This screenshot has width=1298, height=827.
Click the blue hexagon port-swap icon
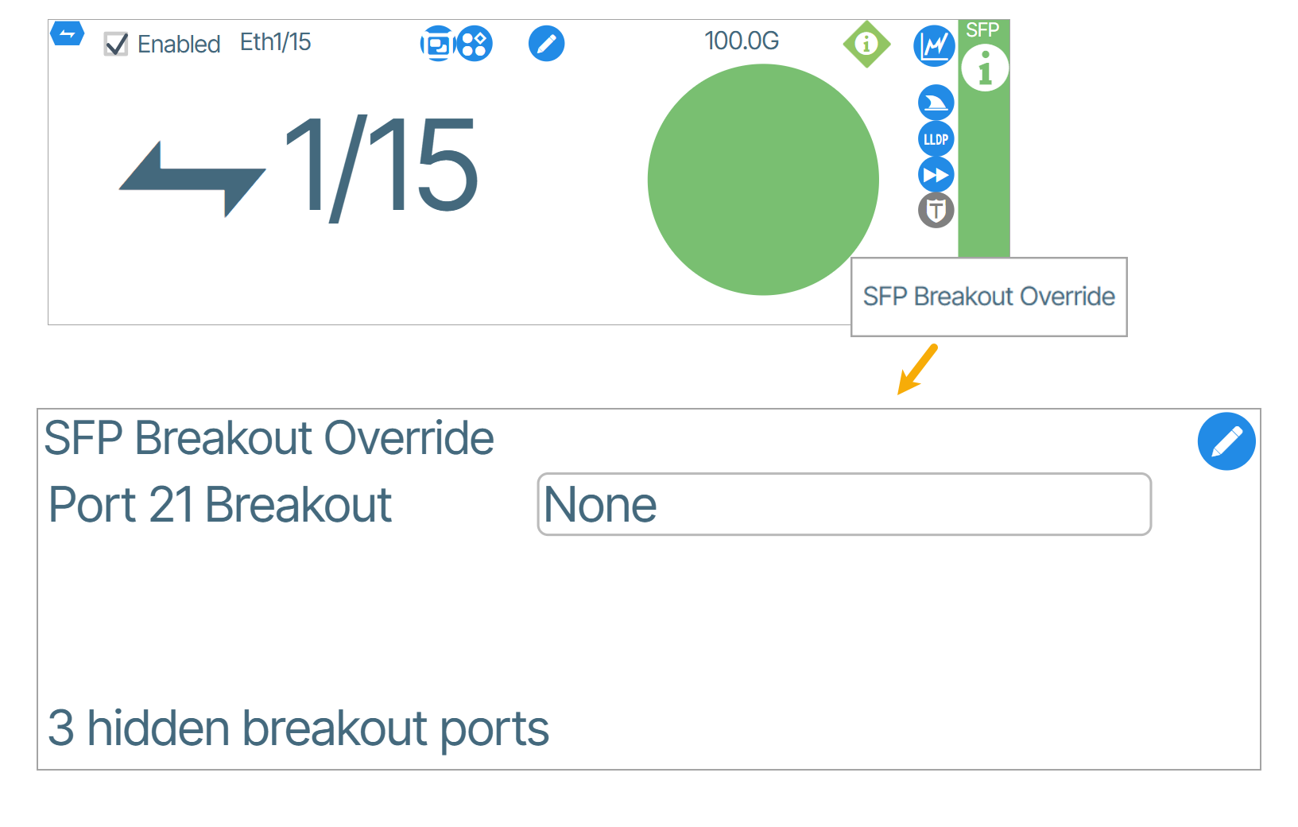[68, 33]
